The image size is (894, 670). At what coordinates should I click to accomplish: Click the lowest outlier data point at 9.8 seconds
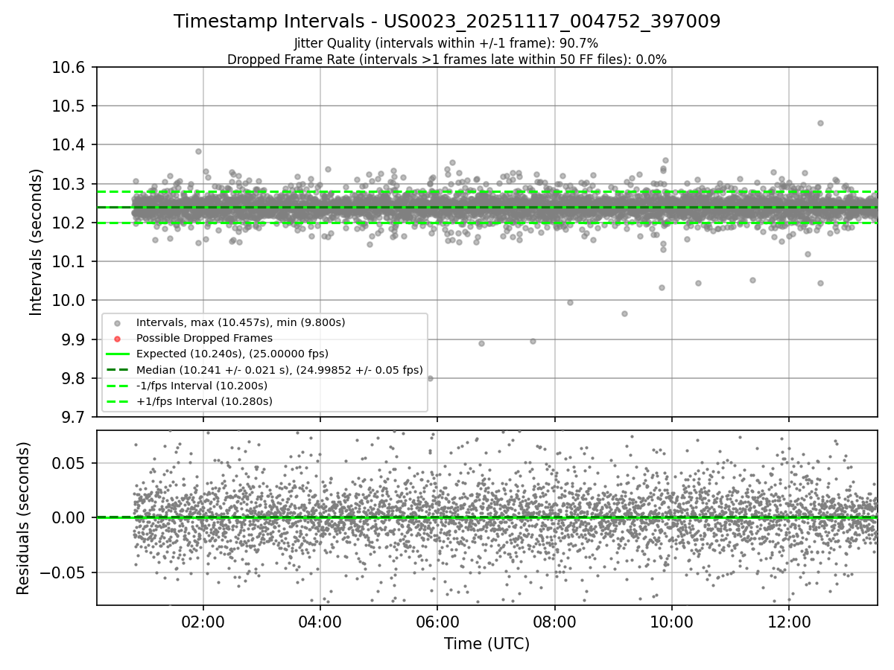click(430, 378)
